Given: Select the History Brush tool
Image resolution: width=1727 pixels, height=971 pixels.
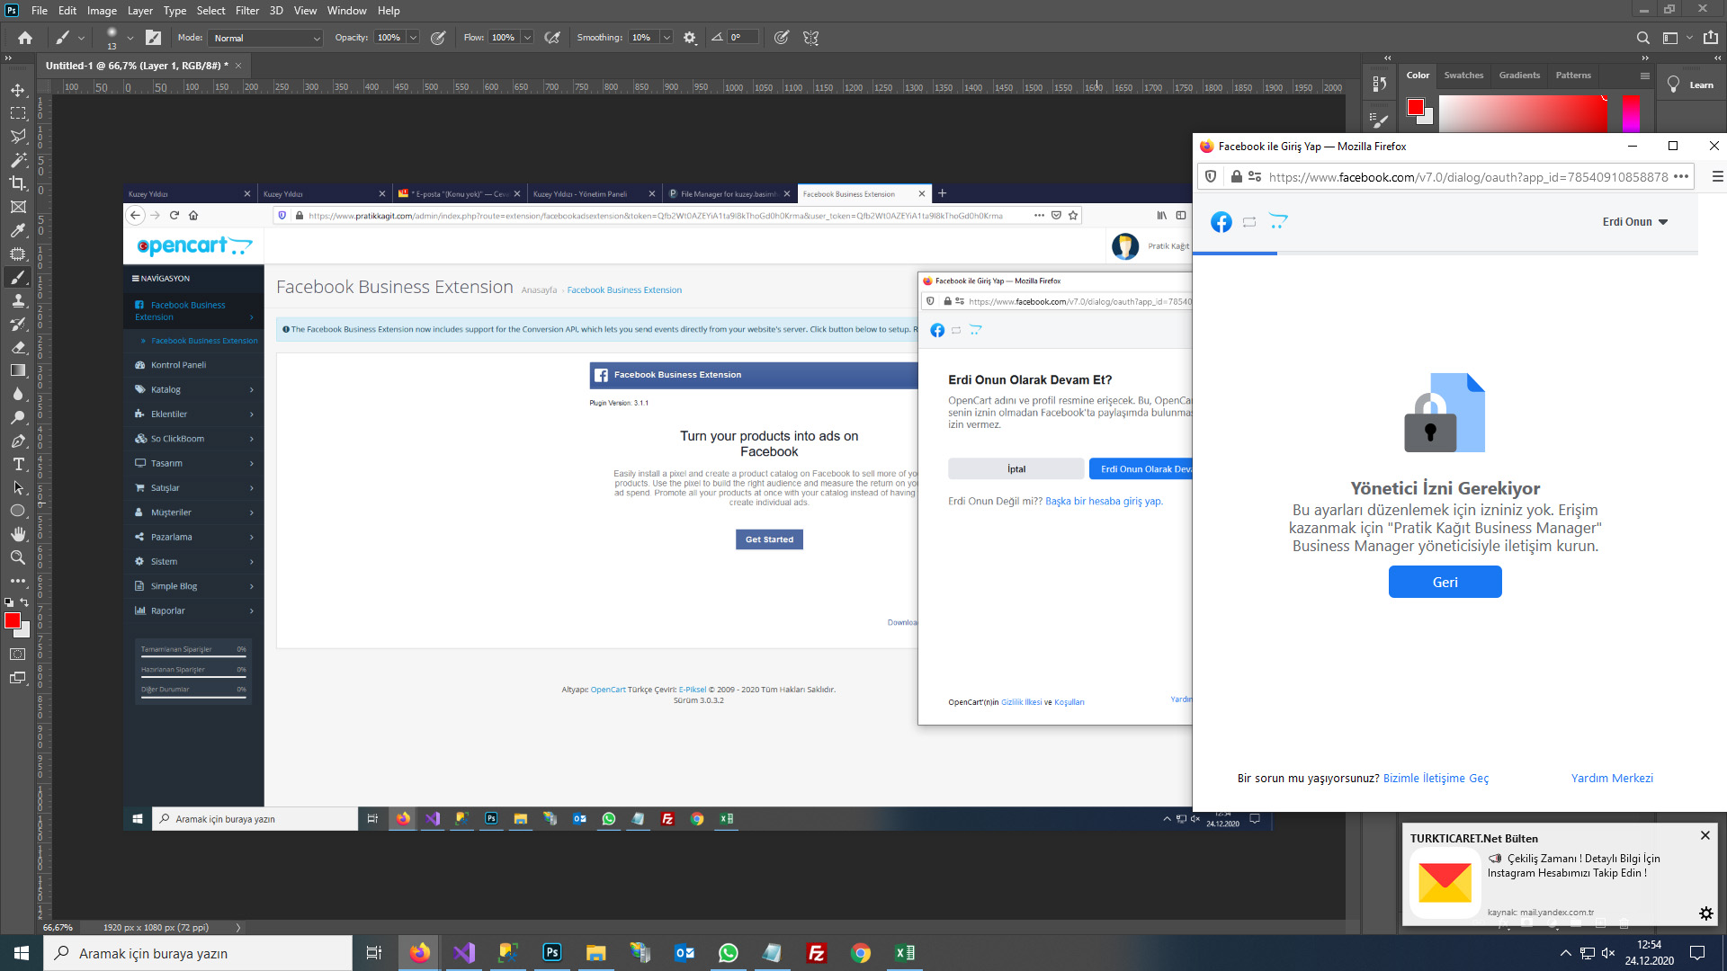Looking at the screenshot, I should [x=18, y=324].
